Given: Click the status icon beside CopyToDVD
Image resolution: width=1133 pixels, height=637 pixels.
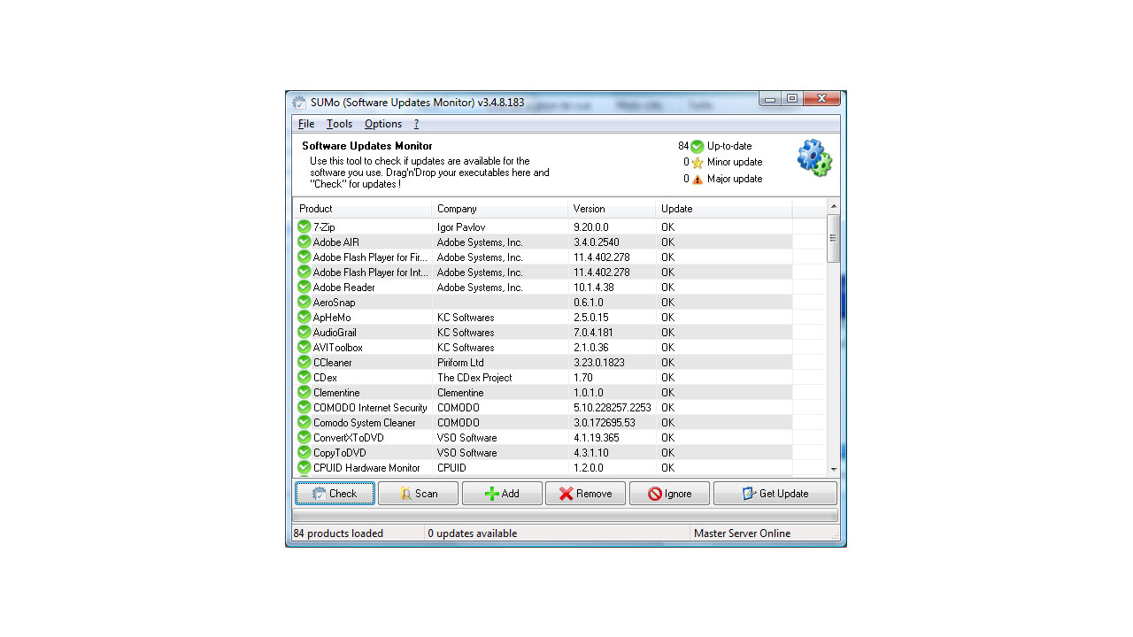Looking at the screenshot, I should tap(304, 452).
